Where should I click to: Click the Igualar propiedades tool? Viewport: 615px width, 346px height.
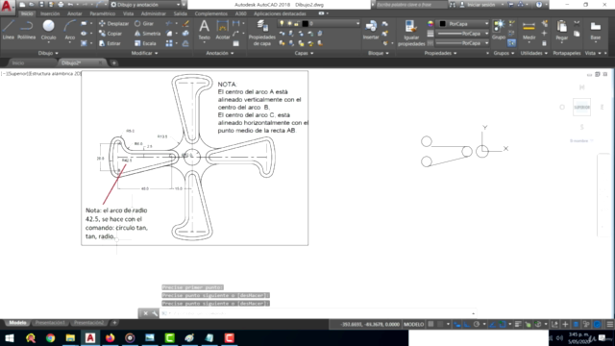coord(411,33)
